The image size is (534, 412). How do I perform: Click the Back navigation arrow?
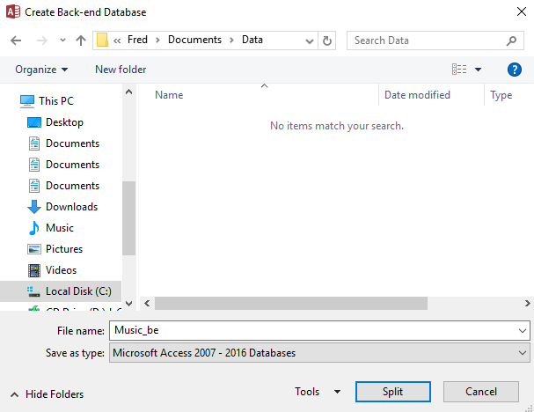(16, 40)
